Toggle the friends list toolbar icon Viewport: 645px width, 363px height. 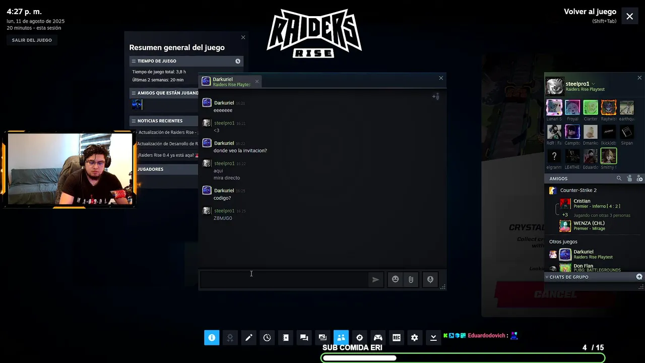click(341, 338)
